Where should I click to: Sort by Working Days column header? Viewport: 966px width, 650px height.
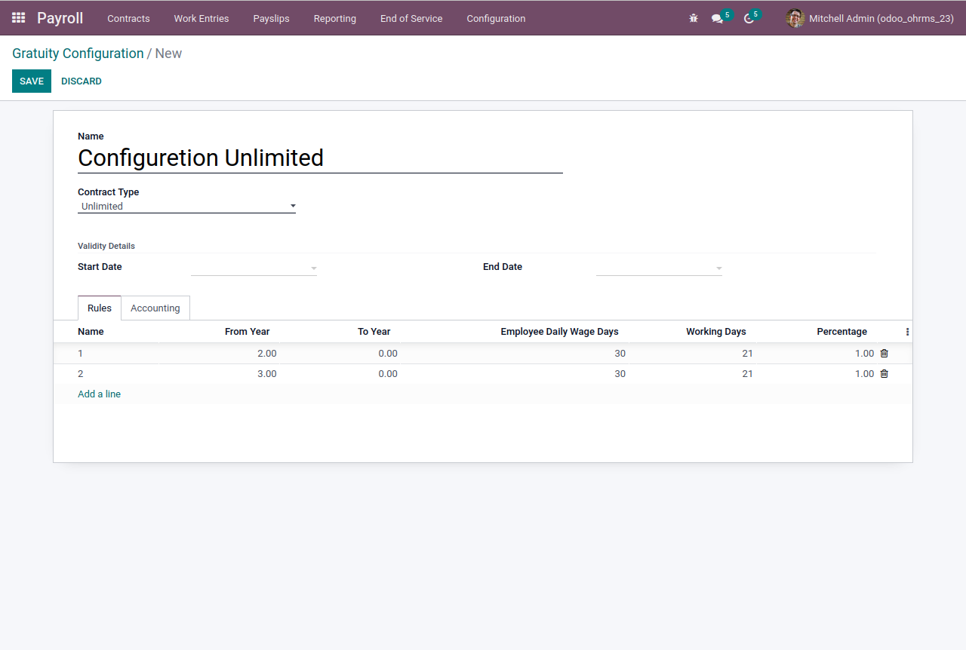715,332
